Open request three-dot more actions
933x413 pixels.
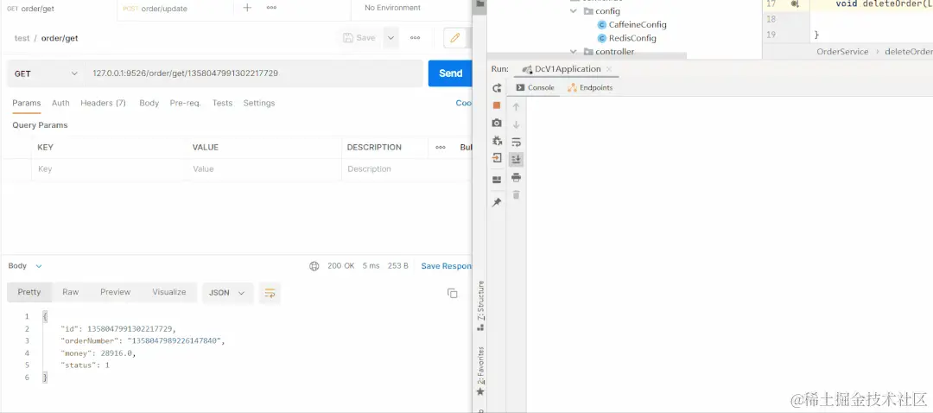tap(416, 37)
